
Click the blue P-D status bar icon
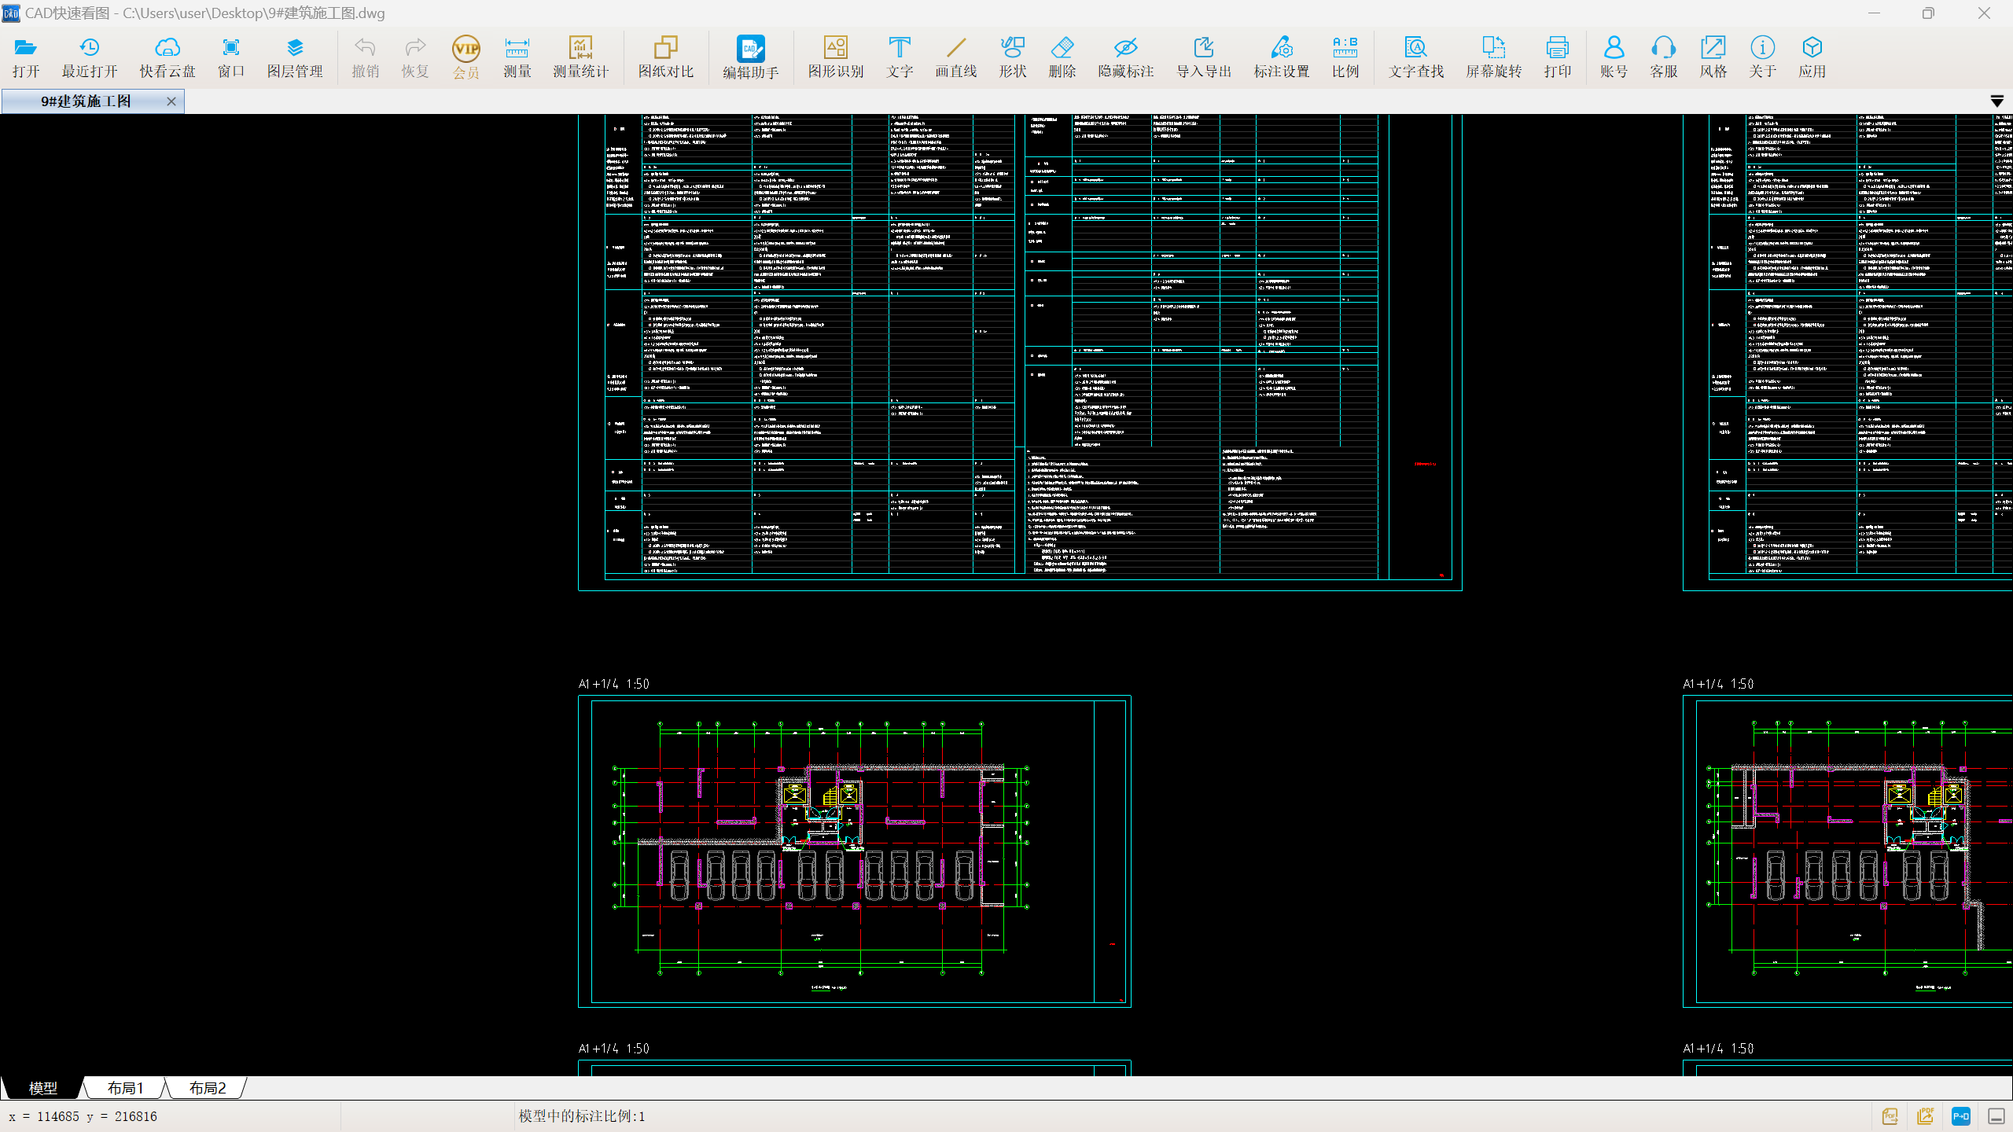click(x=1961, y=1116)
